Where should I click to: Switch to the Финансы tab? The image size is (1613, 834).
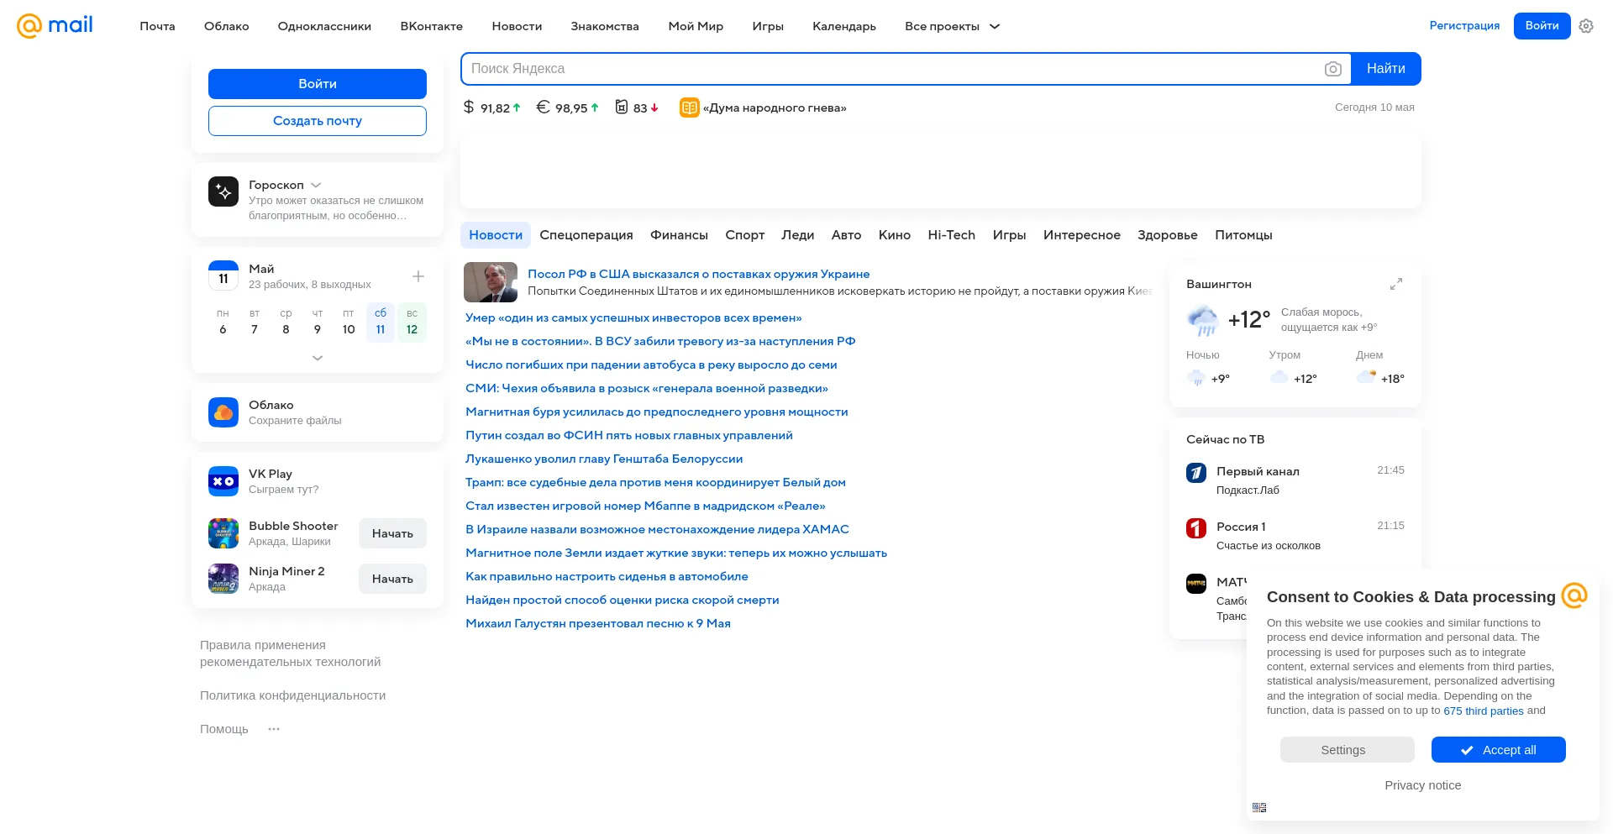coord(679,235)
